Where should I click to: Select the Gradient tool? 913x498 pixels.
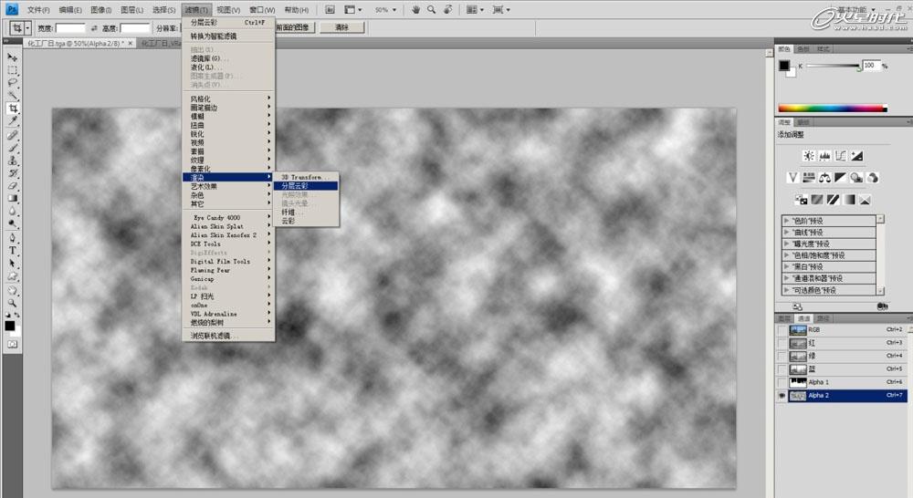12,199
